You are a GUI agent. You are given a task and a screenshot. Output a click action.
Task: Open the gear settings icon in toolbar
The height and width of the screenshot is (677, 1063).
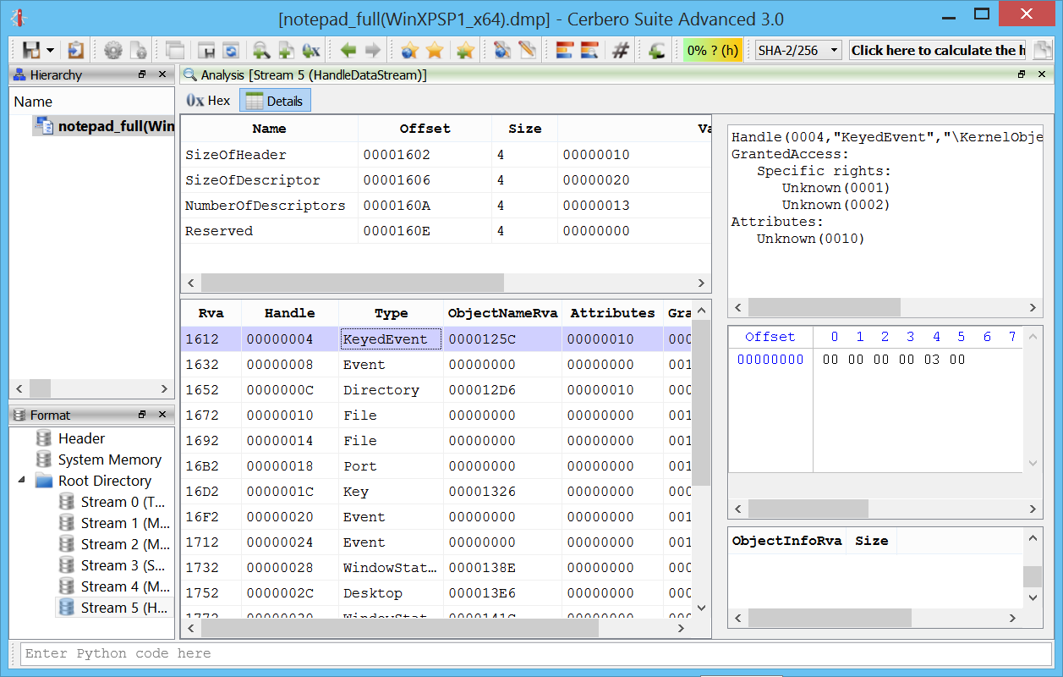[112, 50]
